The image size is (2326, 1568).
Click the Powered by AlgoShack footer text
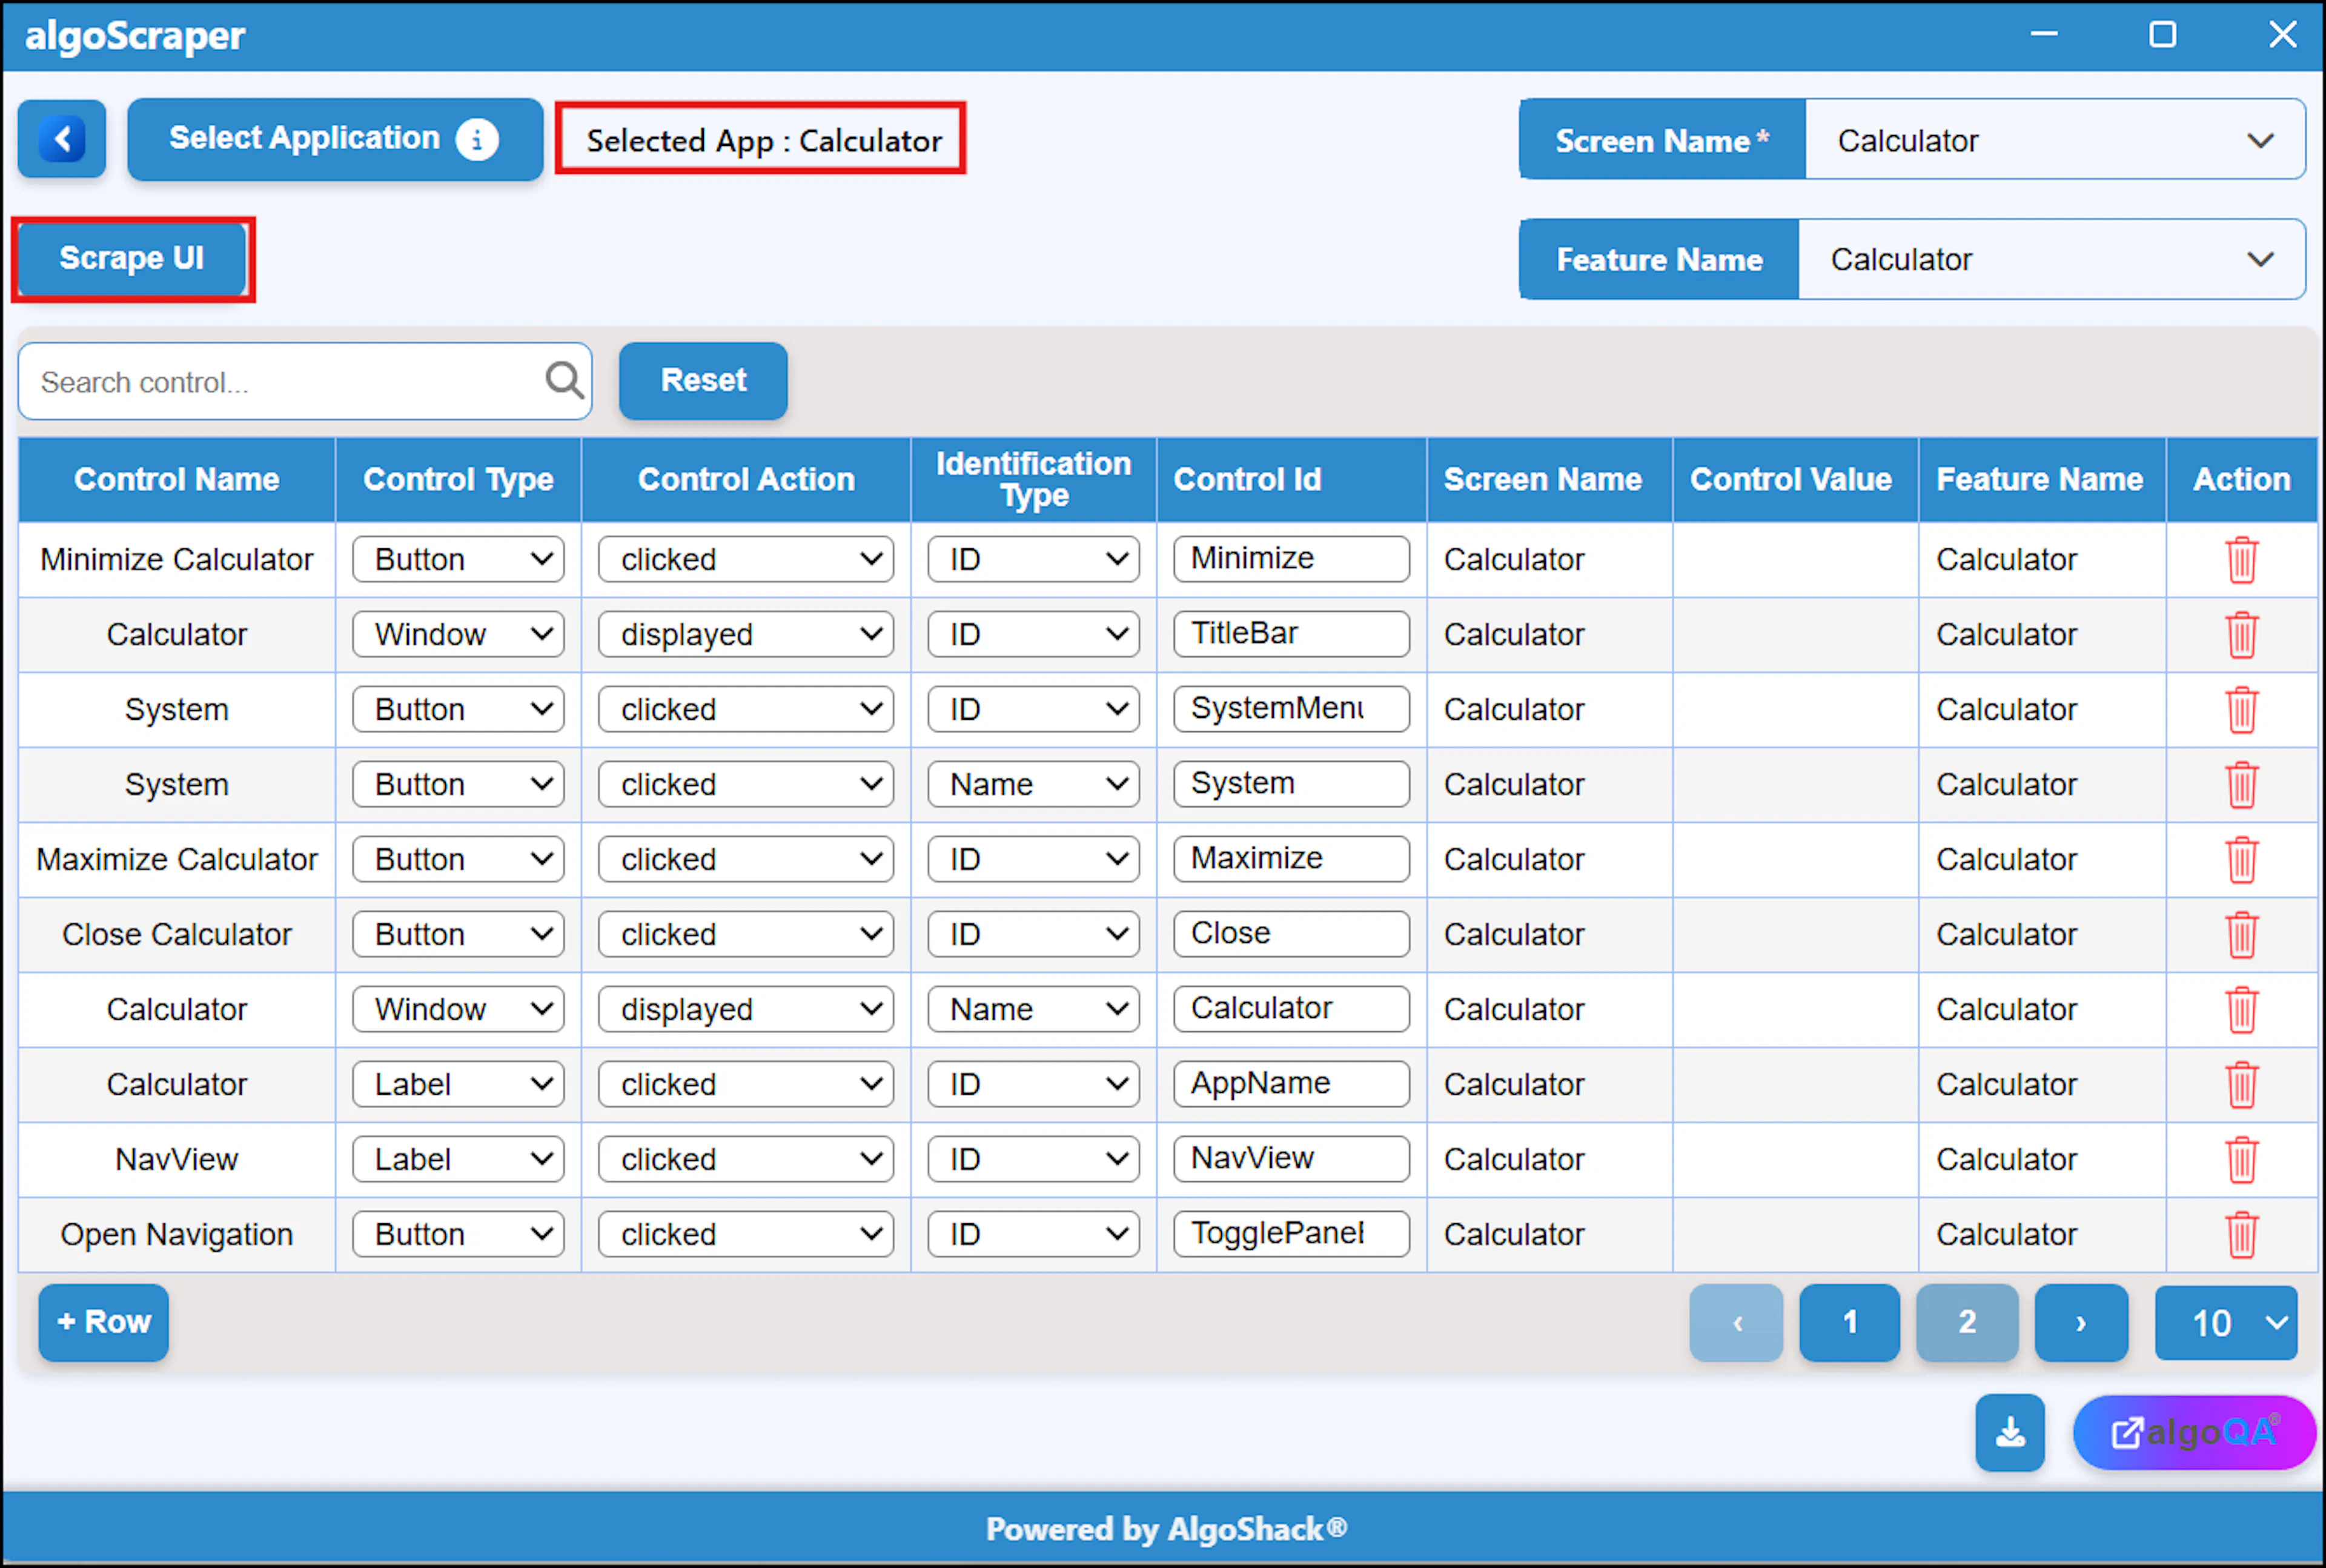coord(1167,1530)
